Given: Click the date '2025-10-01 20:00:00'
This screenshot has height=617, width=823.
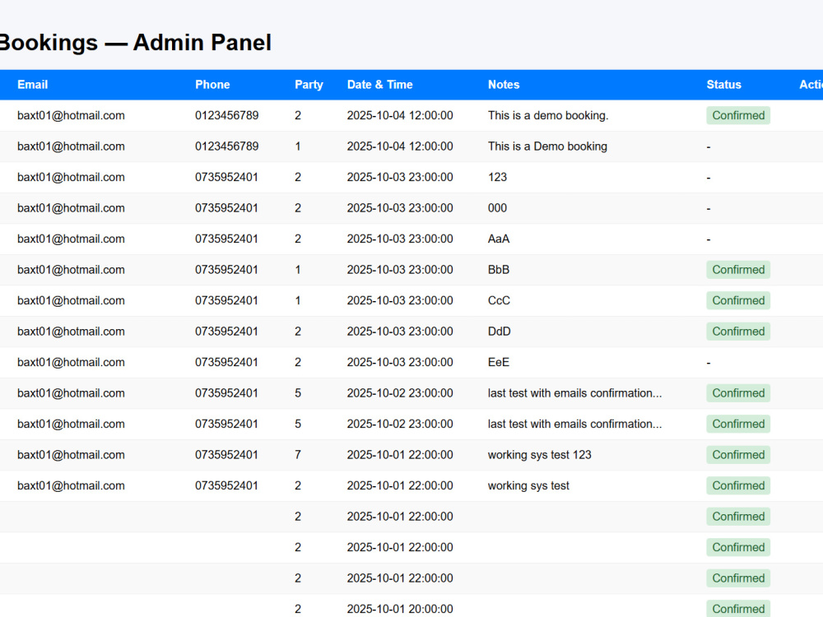Looking at the screenshot, I should (400, 609).
